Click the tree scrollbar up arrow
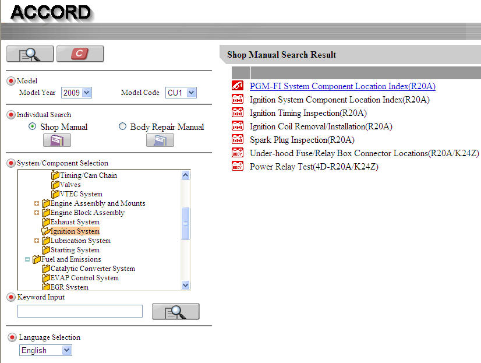This screenshot has width=481, height=363. [x=186, y=175]
